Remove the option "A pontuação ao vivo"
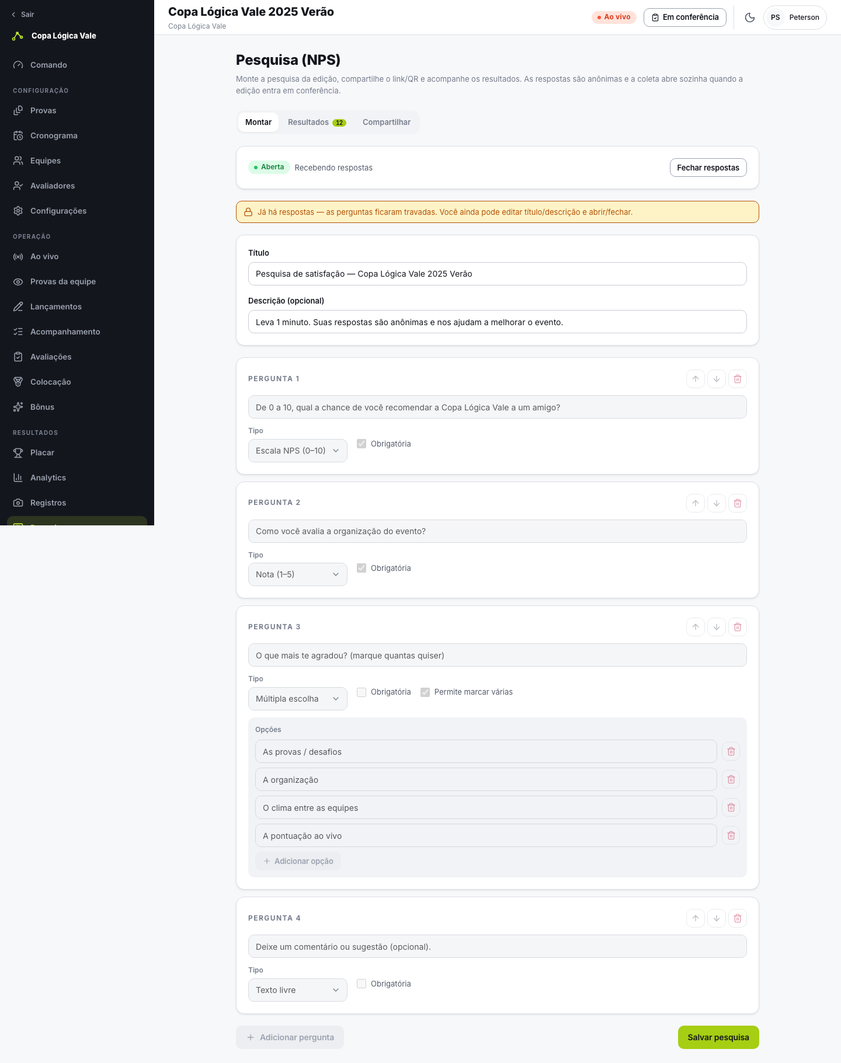Viewport: 841px width, 1063px height. [731, 835]
